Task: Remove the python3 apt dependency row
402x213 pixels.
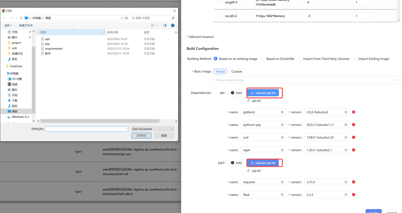Action: (354, 112)
